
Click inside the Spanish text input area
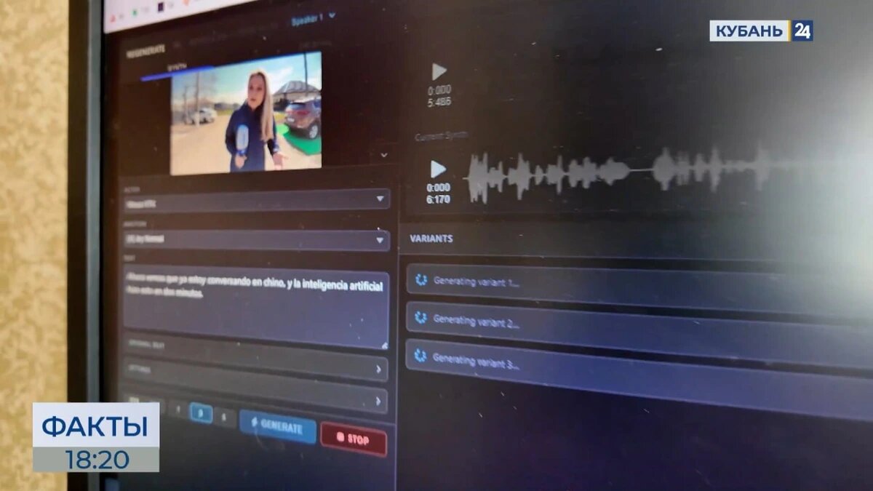pos(255,310)
